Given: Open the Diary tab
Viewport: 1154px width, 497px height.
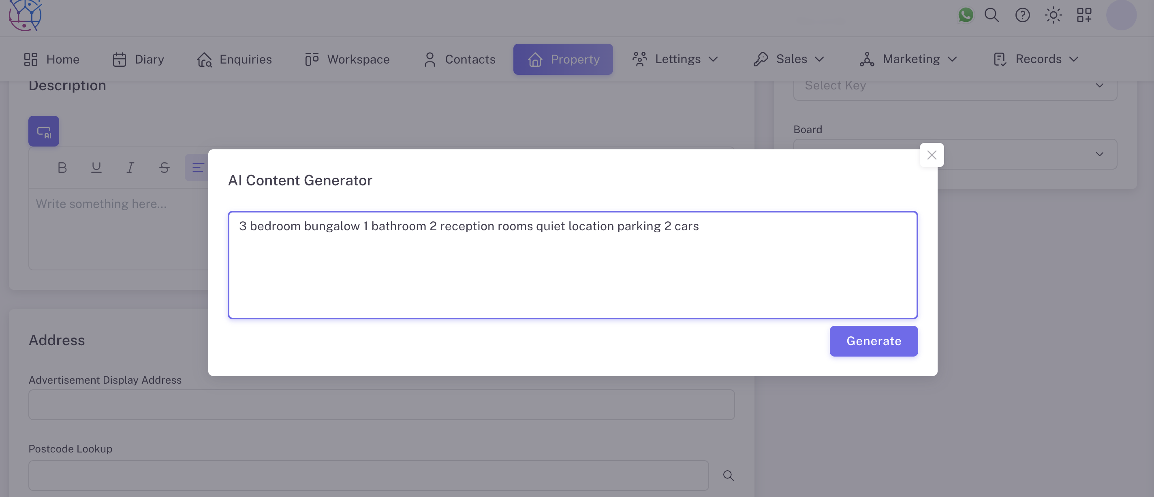Looking at the screenshot, I should [x=138, y=59].
